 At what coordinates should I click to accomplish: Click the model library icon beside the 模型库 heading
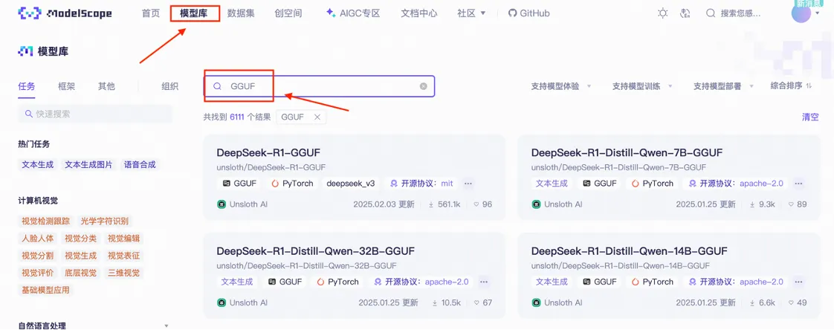pyautogui.click(x=25, y=51)
